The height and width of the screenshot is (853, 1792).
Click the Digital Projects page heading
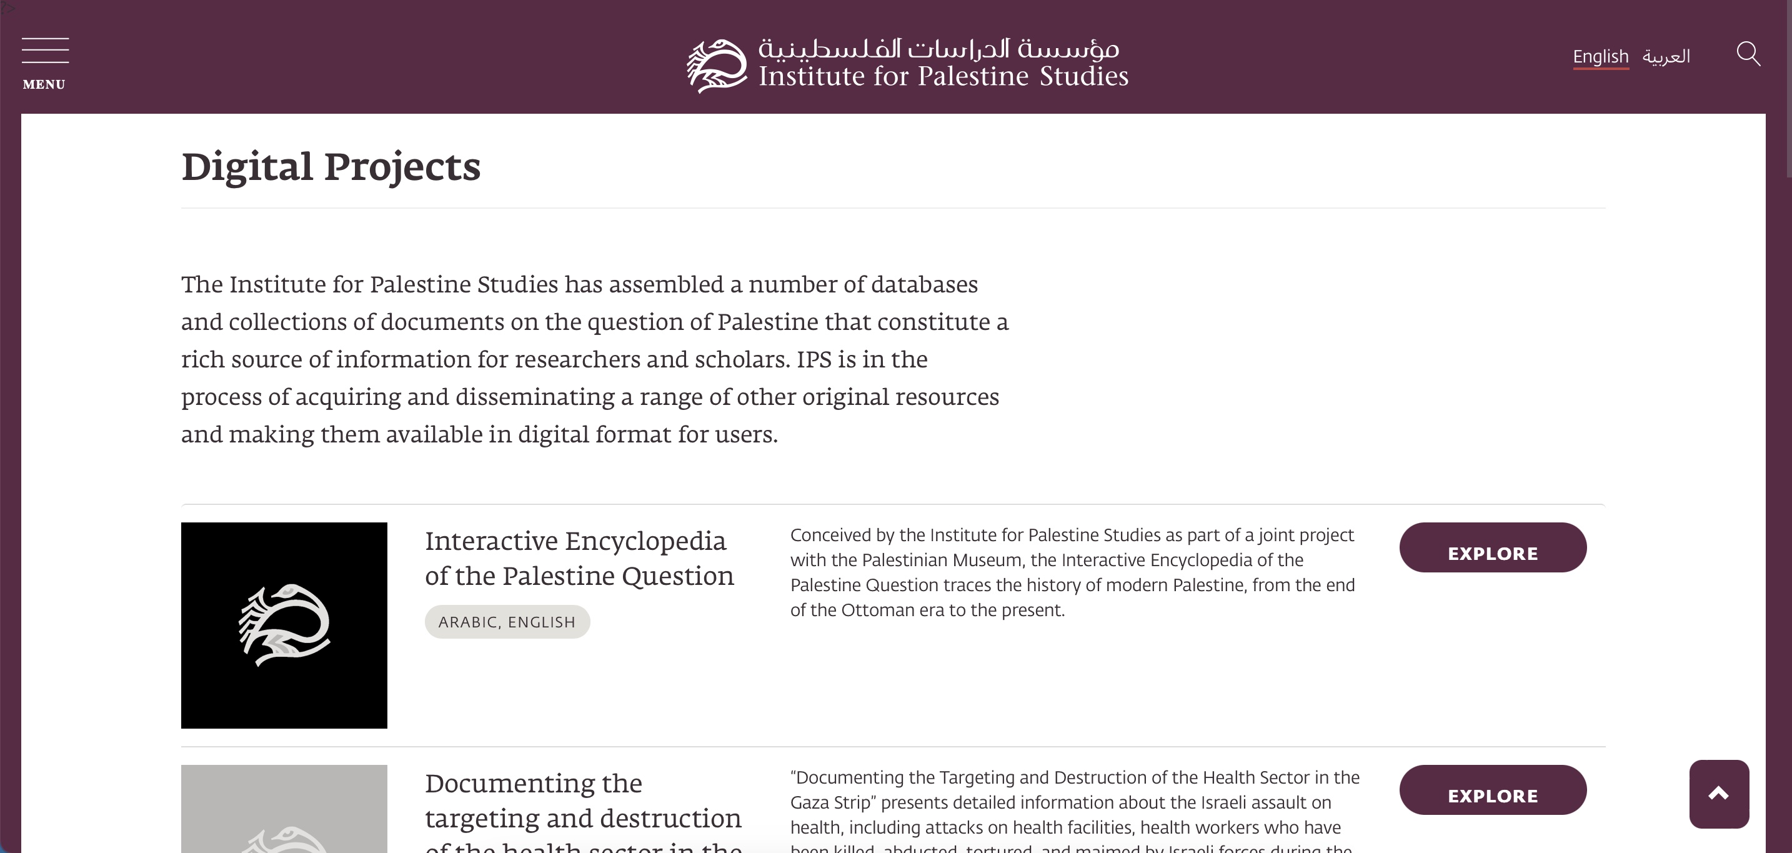(331, 167)
